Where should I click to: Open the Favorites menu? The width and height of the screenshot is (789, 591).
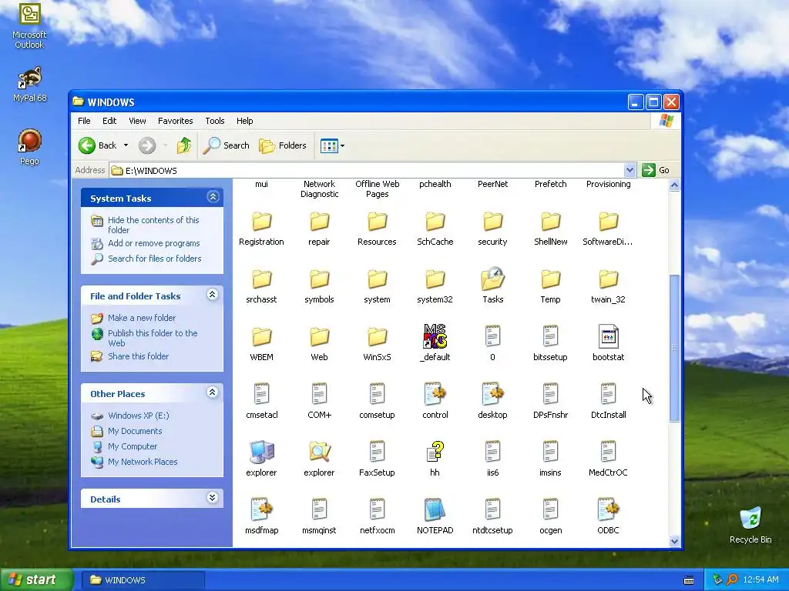175,121
